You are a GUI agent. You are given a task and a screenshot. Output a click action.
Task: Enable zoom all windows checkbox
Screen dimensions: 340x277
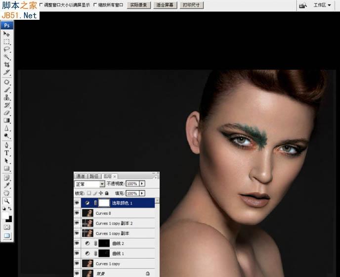click(x=95, y=4)
